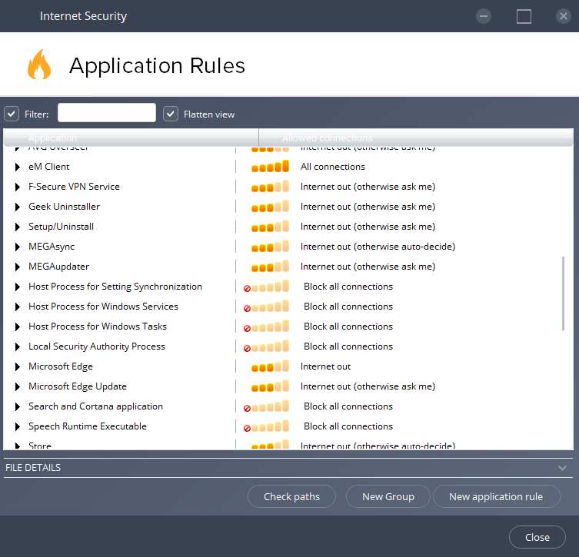This screenshot has width=579, height=557.
Task: Expand Search and Cortana application entry
Action: [x=18, y=406]
